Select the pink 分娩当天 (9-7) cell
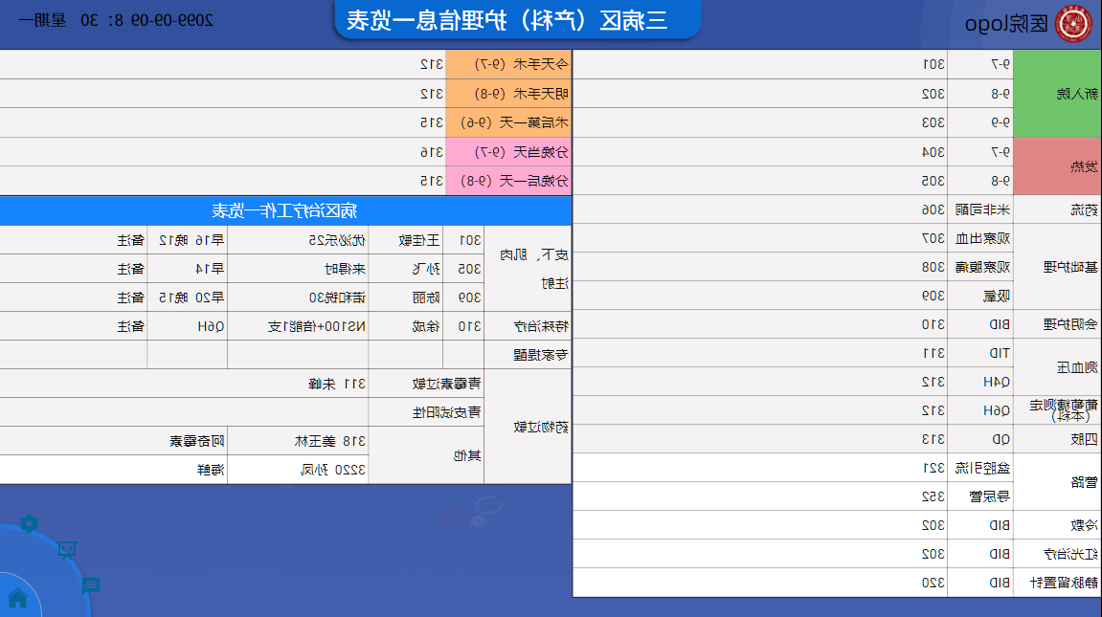 click(508, 151)
